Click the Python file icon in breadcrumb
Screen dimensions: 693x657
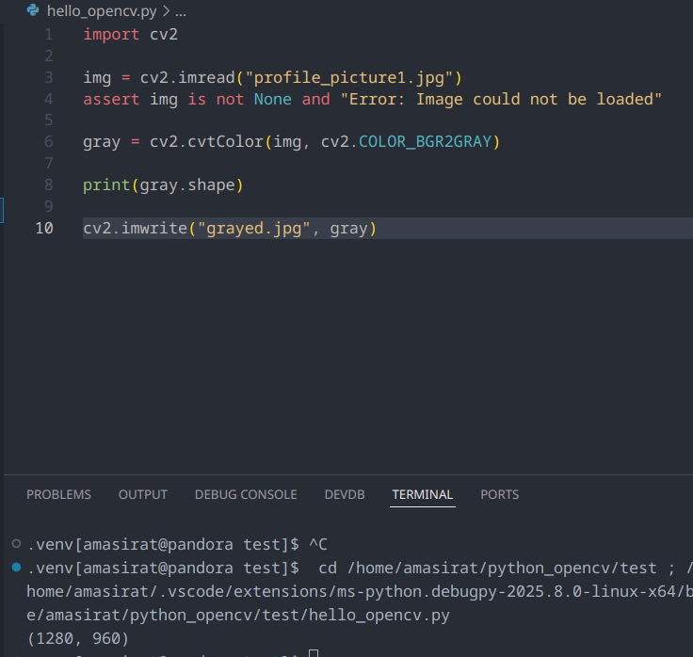(33, 11)
